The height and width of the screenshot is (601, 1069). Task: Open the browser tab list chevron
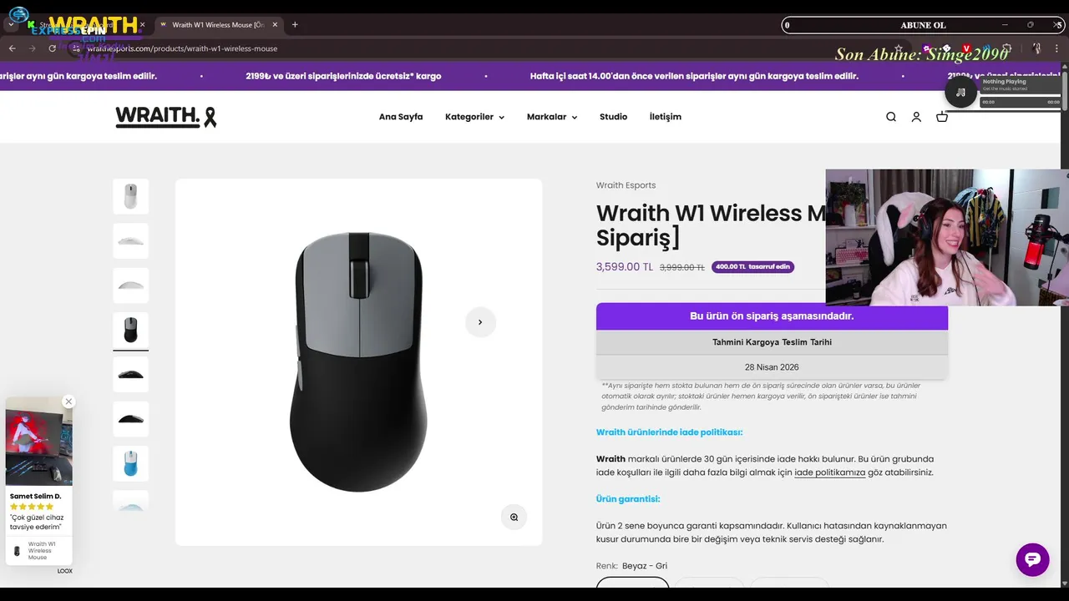point(11,25)
